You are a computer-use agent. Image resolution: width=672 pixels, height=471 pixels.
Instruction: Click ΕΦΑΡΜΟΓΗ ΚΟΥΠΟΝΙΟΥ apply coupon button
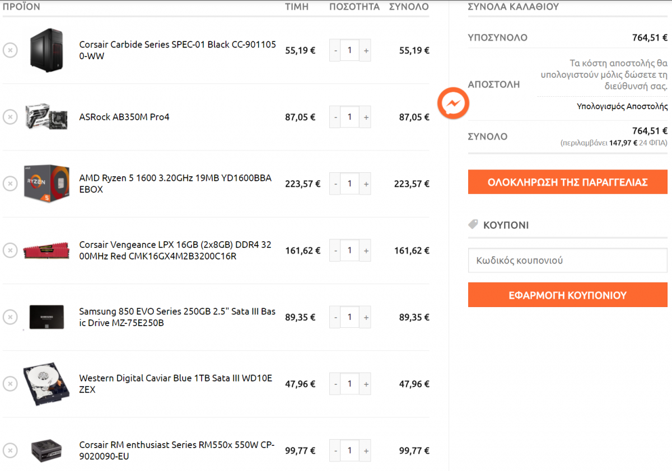coord(568,295)
